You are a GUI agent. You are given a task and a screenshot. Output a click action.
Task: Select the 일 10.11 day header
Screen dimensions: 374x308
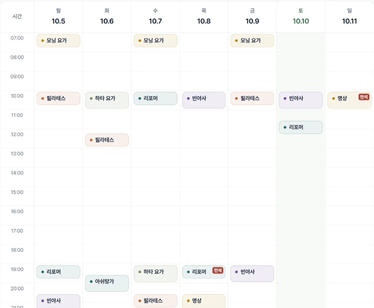[349, 17]
